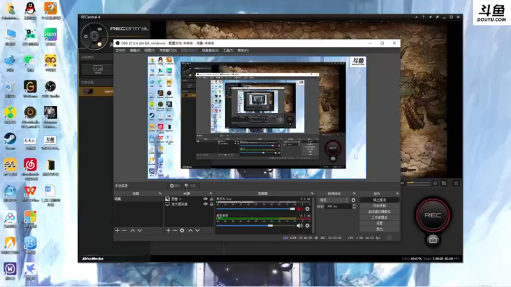The width and height of the screenshot is (511, 287).
Task: Open the 场景集合(S) menu in OBS
Action: tap(210, 50)
